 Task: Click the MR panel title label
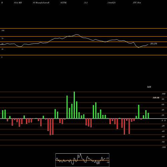coord(149,87)
